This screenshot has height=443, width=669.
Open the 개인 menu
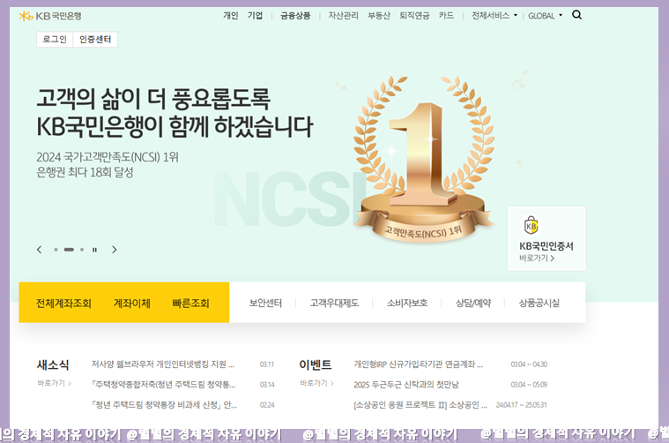(230, 15)
